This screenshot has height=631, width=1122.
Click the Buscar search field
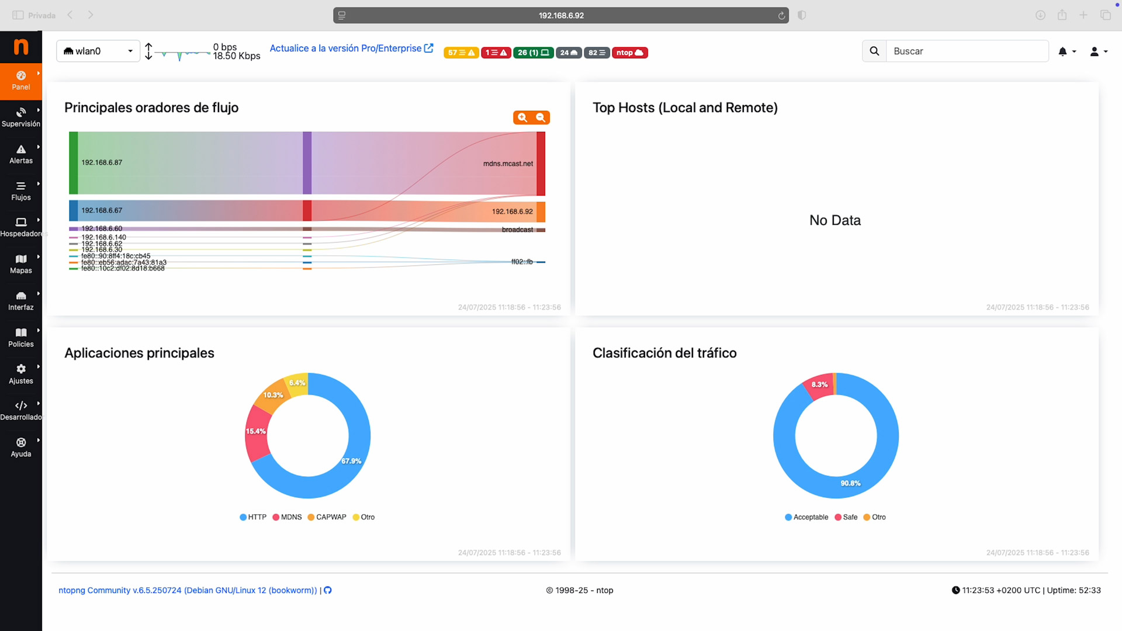(x=967, y=51)
